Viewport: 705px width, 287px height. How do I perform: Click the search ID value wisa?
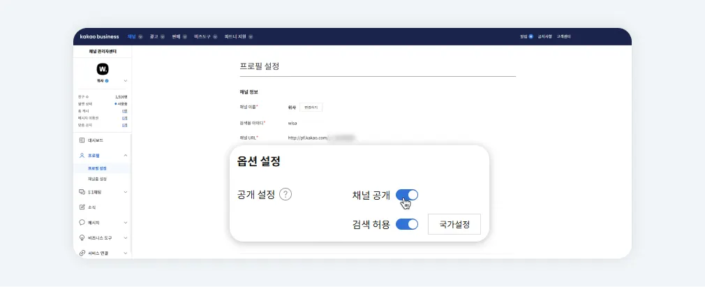click(x=292, y=123)
